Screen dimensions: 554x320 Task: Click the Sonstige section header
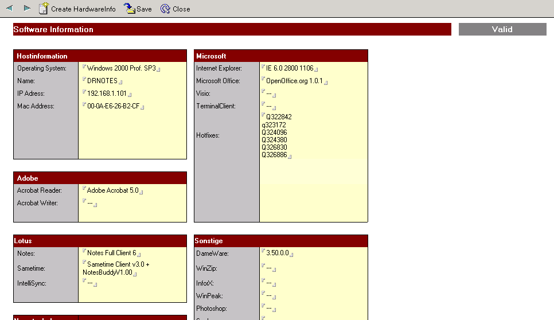tap(281, 241)
